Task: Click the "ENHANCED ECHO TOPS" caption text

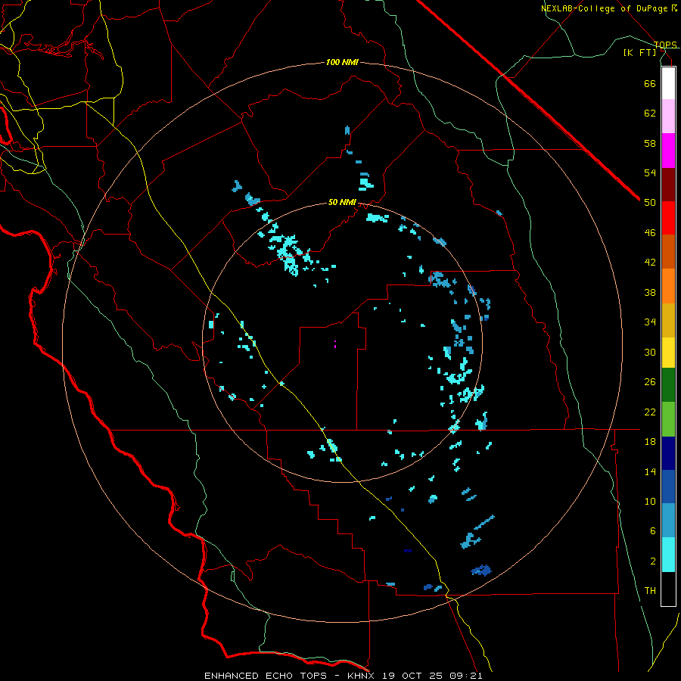Action: [266, 676]
